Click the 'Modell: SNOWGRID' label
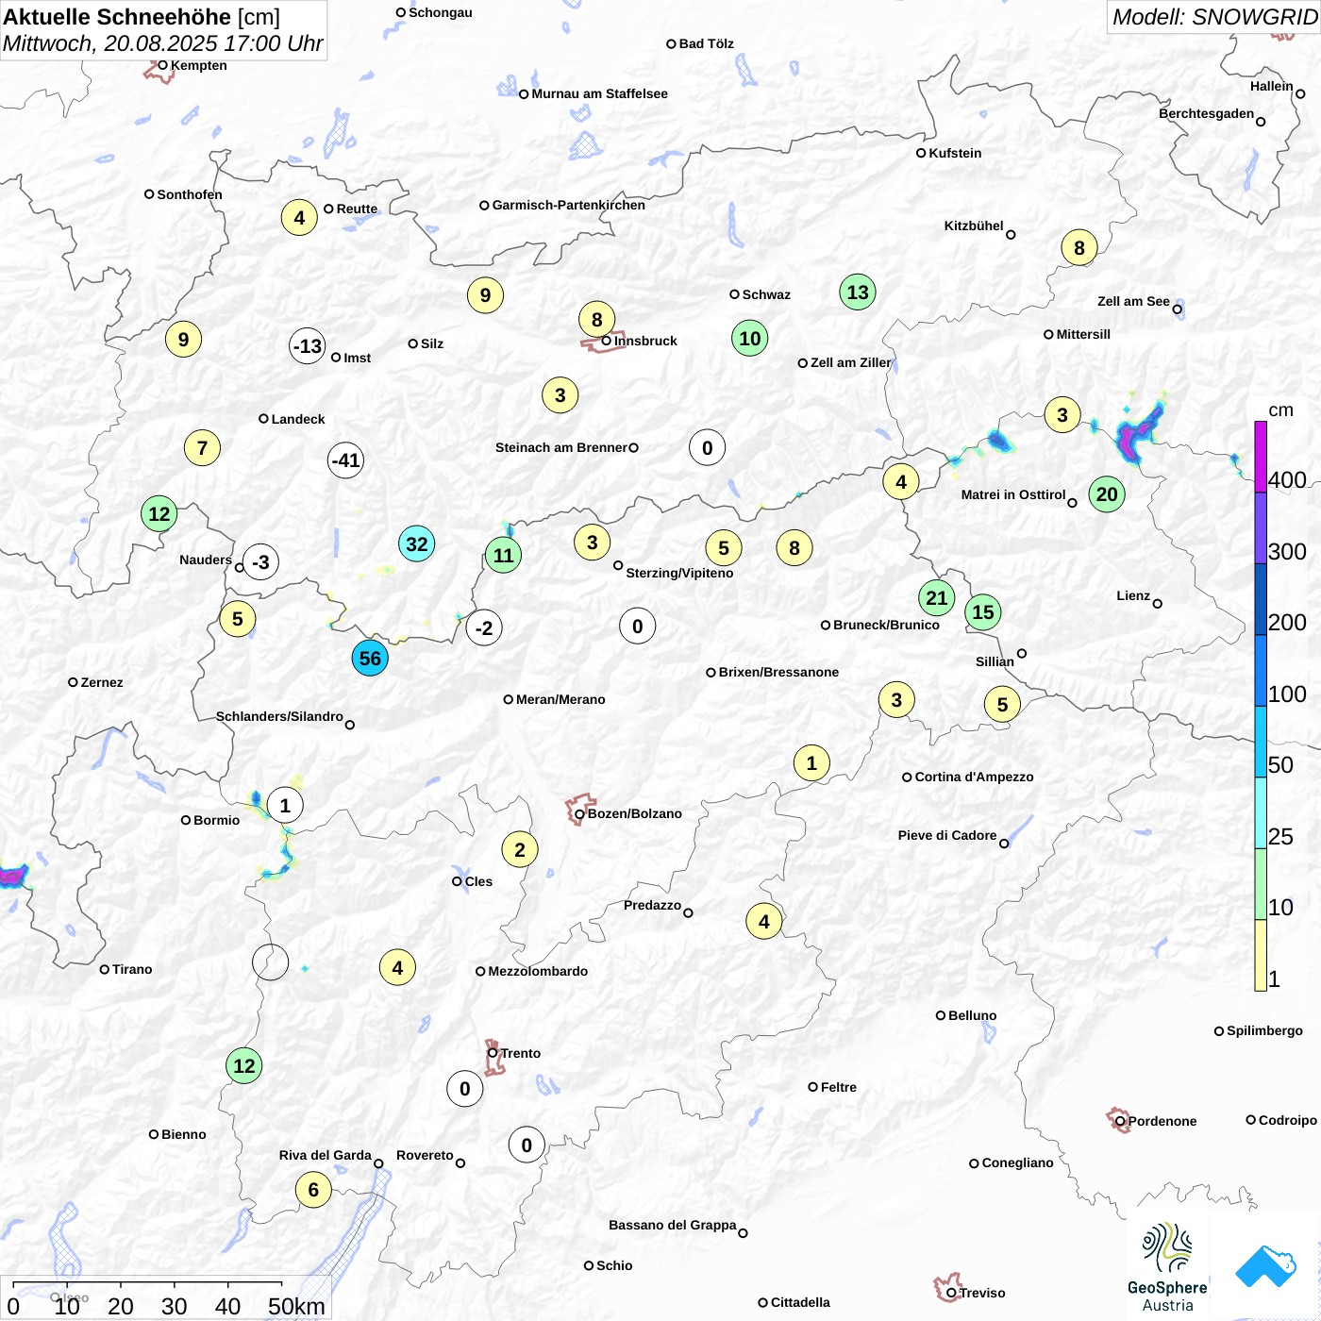The height and width of the screenshot is (1321, 1321). [x=1214, y=17]
